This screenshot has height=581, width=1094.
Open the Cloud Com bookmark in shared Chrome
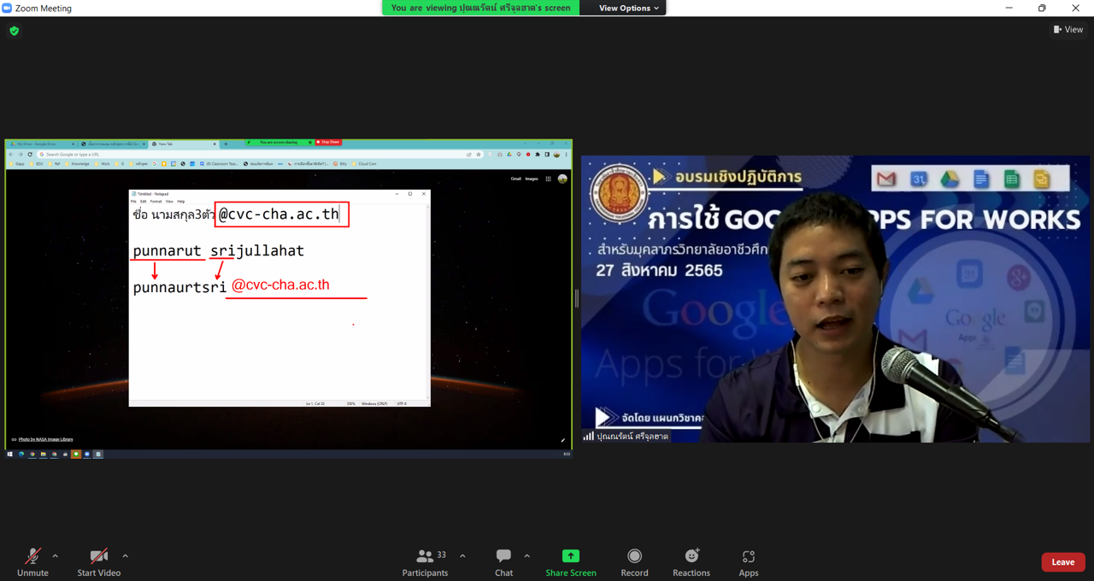pyautogui.click(x=365, y=164)
